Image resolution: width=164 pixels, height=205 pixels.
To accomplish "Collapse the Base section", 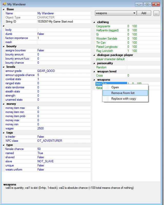I will 4,9.
